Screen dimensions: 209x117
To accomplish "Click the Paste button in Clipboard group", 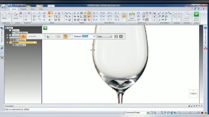I will (x=4, y=16).
